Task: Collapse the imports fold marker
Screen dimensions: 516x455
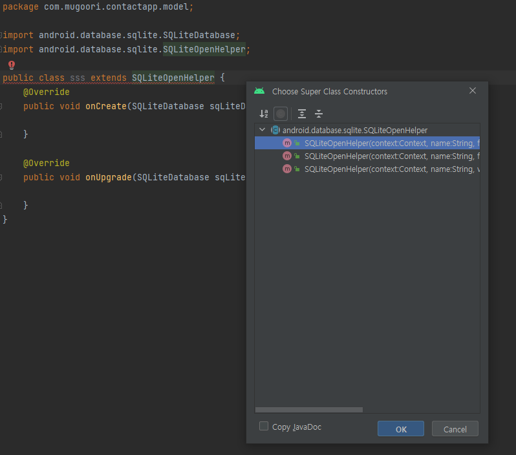Action: (1, 35)
